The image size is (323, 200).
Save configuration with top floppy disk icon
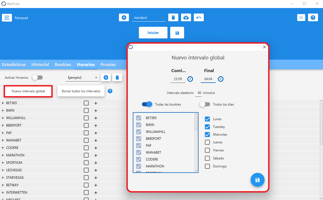coord(177,33)
